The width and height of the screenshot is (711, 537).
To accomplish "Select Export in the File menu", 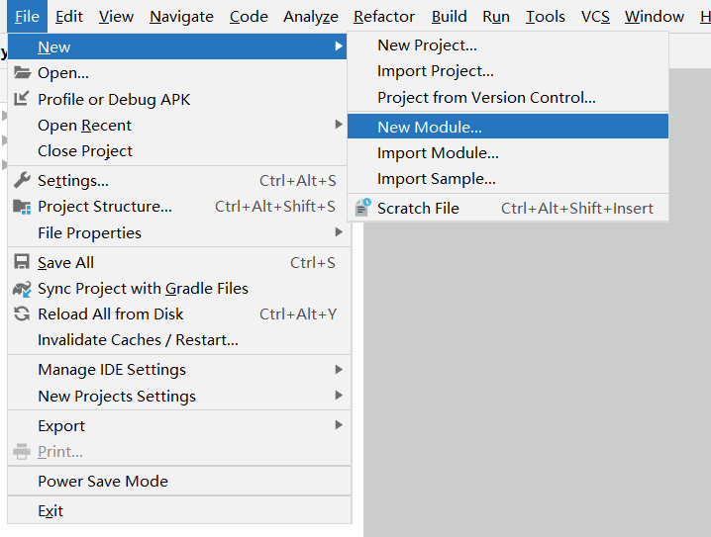I will 177,425.
